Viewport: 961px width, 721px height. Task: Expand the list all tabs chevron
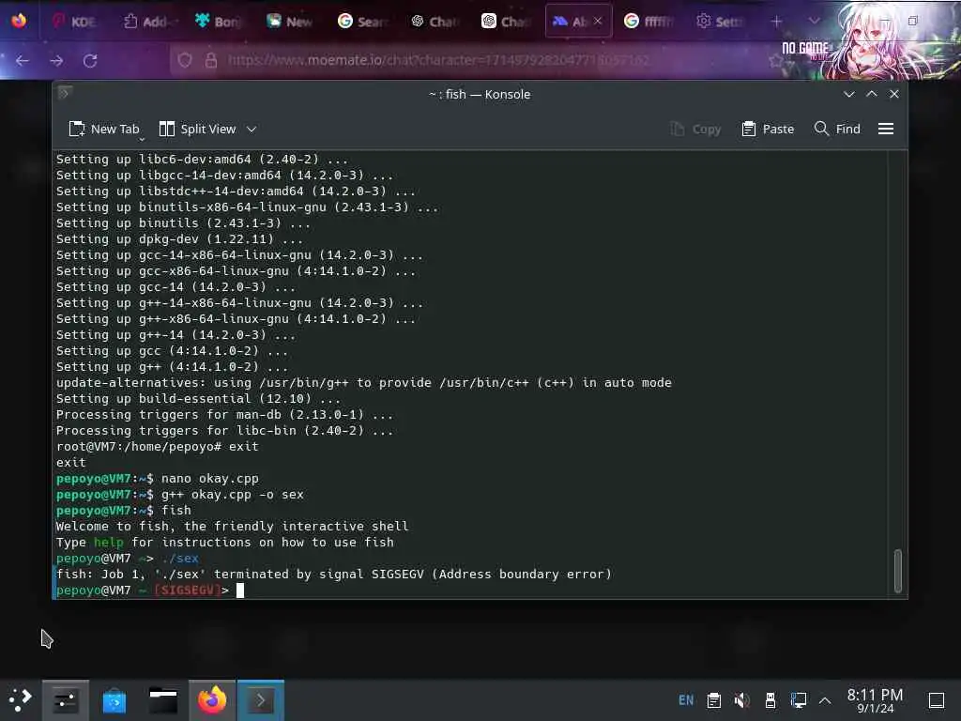pos(814,21)
